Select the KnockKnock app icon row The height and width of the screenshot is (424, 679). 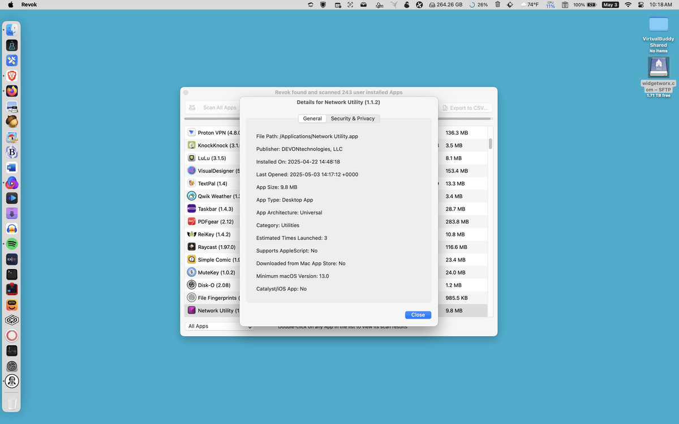pyautogui.click(x=191, y=145)
